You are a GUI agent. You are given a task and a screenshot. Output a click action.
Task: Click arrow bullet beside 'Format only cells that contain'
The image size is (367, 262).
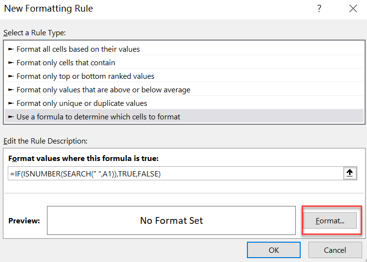(x=11, y=63)
